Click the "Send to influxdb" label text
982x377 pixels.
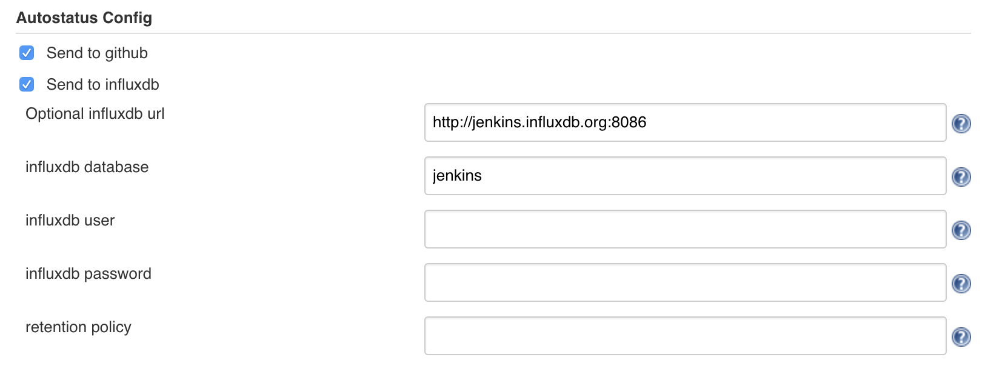pos(102,85)
